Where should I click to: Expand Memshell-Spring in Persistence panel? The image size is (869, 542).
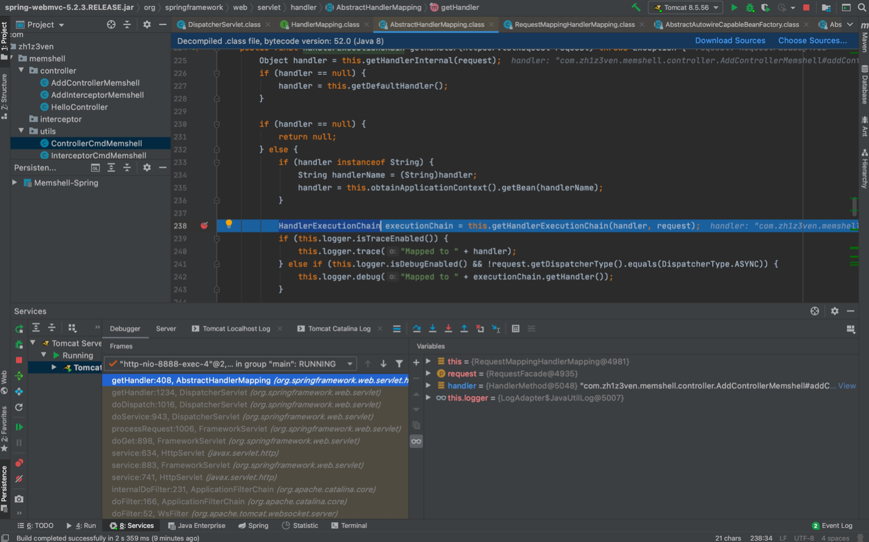pyautogui.click(x=15, y=183)
